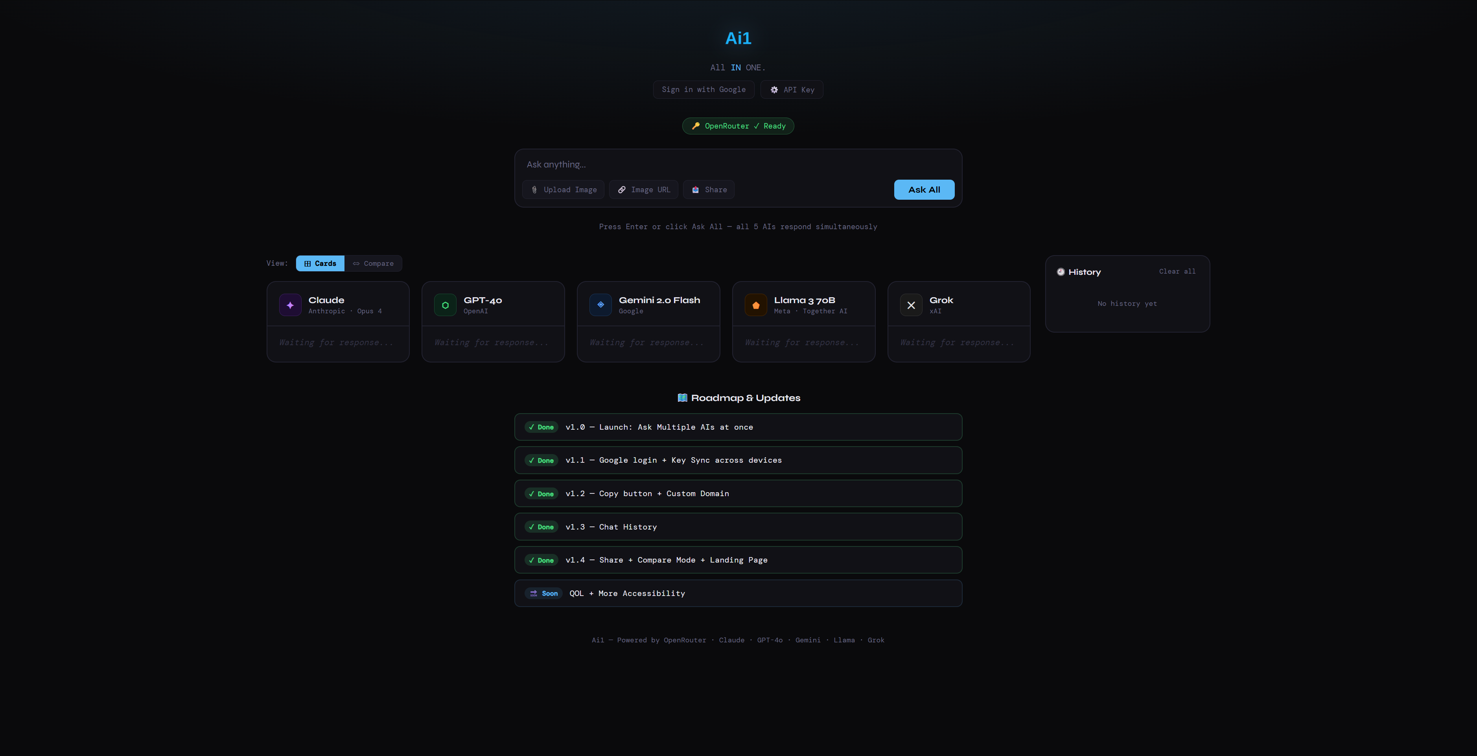
Task: Select the GPT-4o OpenAI logo icon
Action: (x=445, y=305)
